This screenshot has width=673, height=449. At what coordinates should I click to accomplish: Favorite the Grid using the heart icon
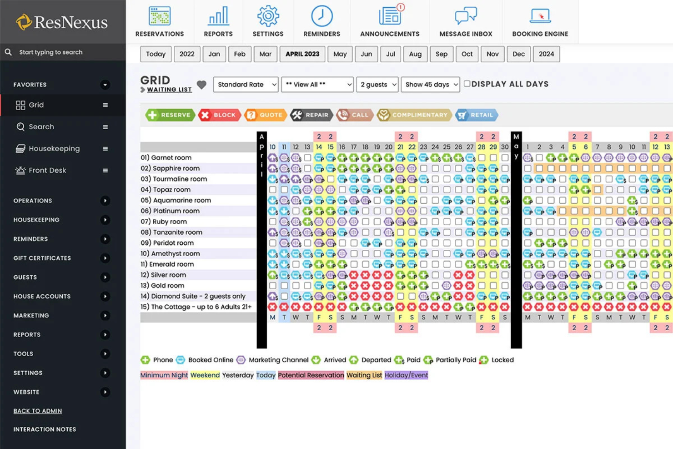point(201,85)
